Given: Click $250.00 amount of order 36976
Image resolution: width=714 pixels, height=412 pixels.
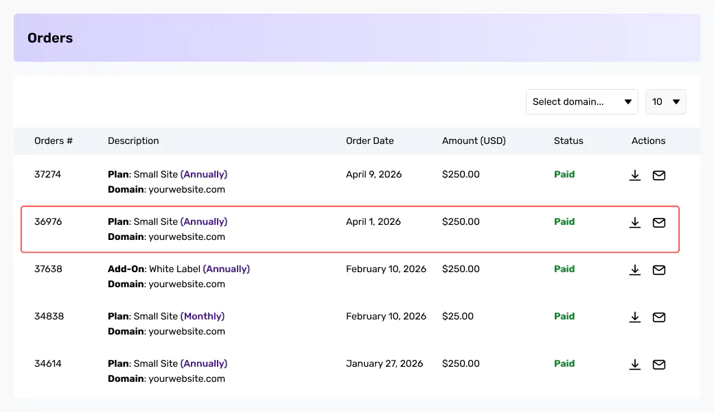Looking at the screenshot, I should click(x=461, y=222).
